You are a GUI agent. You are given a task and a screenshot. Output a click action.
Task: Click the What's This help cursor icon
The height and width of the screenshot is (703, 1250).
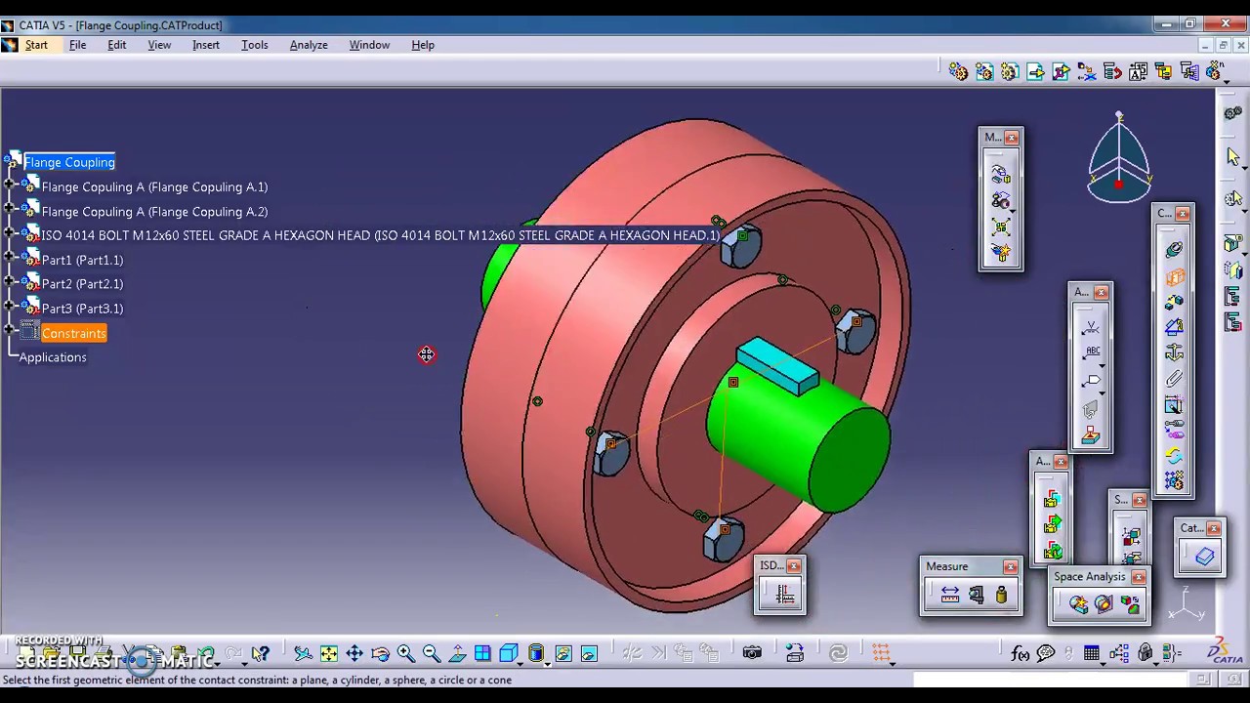(261, 654)
